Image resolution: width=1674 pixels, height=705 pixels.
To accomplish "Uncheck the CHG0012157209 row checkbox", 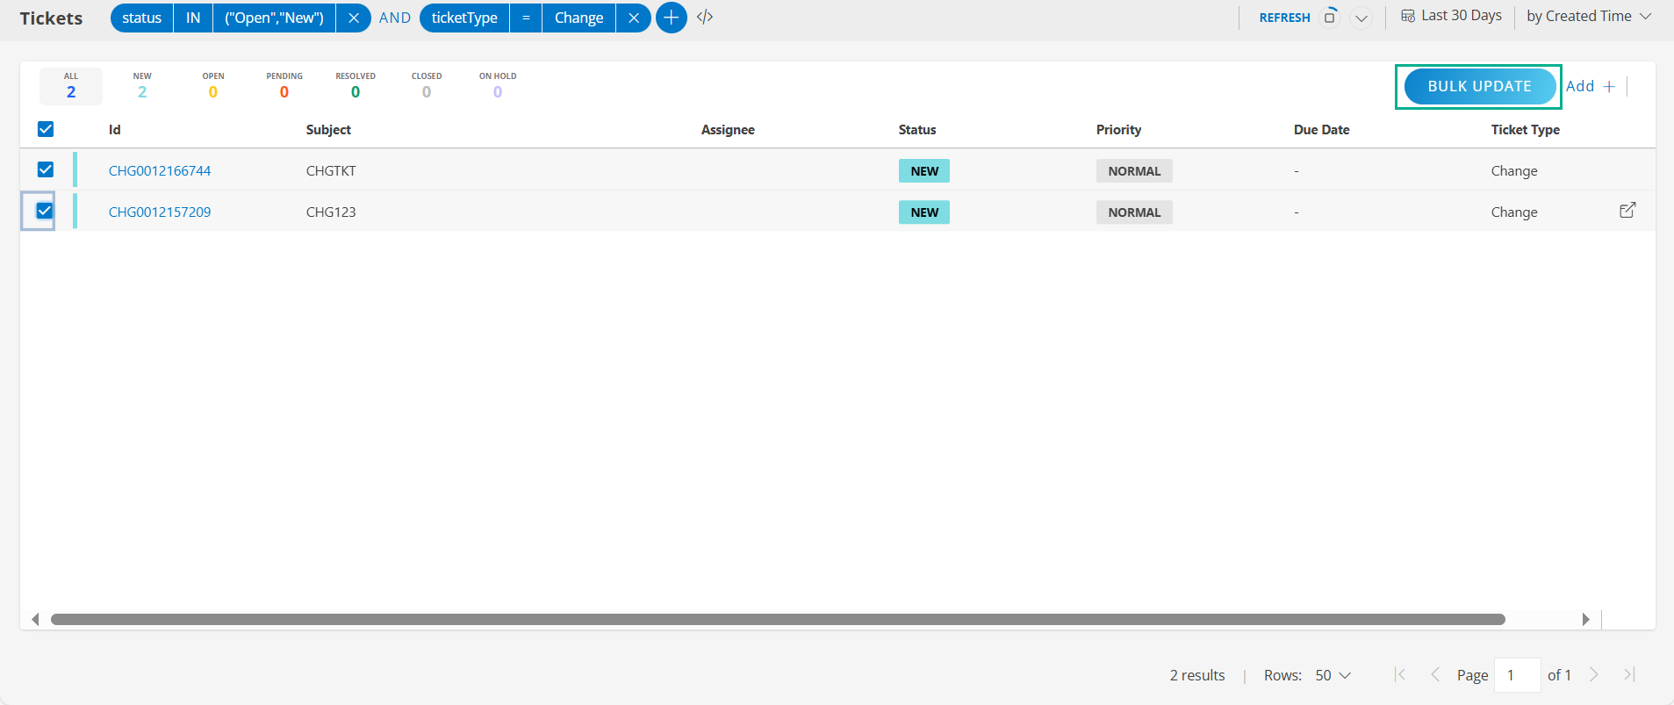I will (44, 211).
